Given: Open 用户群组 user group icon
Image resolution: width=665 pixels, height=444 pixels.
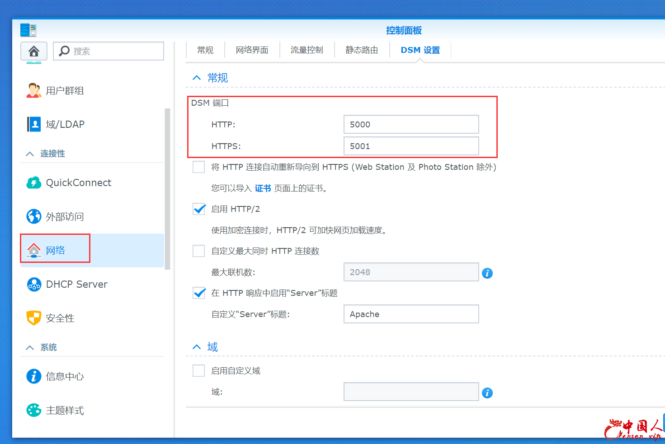Looking at the screenshot, I should point(34,90).
